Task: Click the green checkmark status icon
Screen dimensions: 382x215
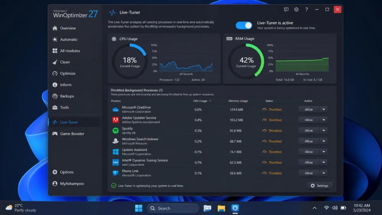Action: (x=113, y=186)
